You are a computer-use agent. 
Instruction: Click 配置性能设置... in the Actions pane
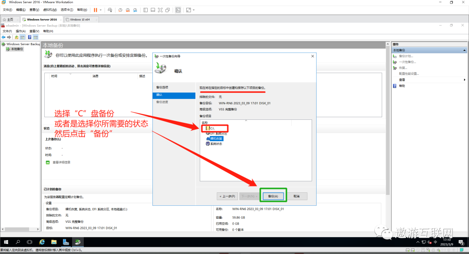tap(409, 74)
